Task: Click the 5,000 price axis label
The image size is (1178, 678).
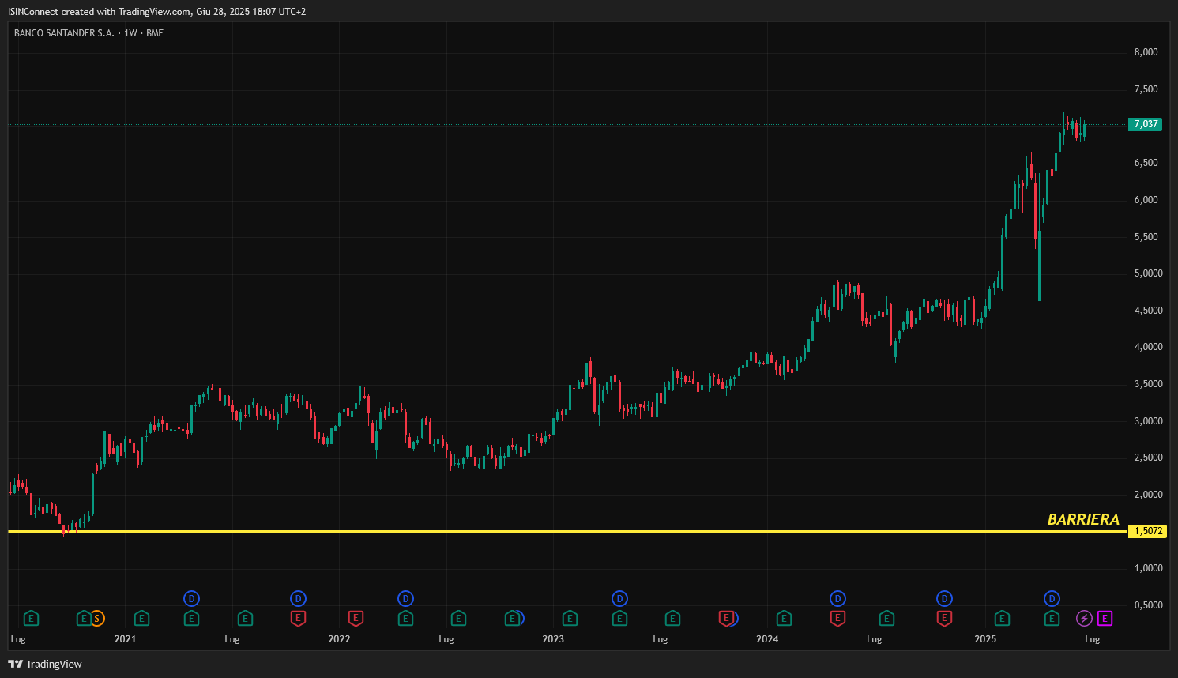Action: 1148,273
